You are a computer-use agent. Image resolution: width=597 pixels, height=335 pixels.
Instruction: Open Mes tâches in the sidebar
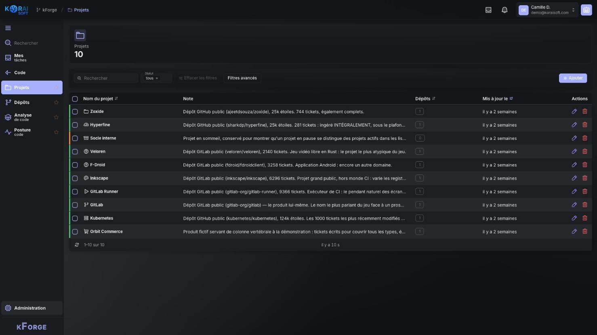tap(32, 58)
